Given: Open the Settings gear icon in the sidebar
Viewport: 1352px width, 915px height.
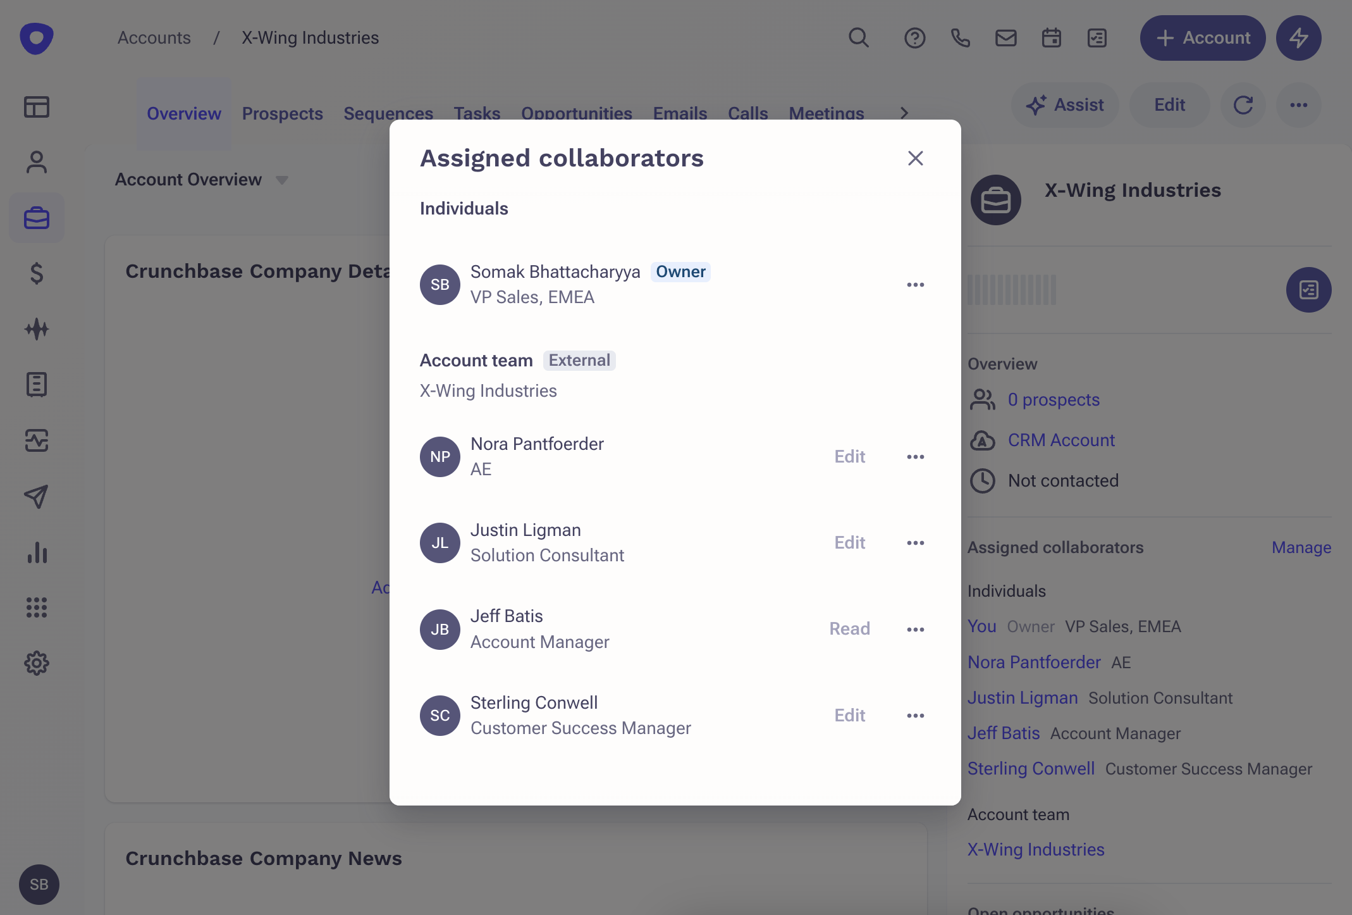Looking at the screenshot, I should point(37,663).
